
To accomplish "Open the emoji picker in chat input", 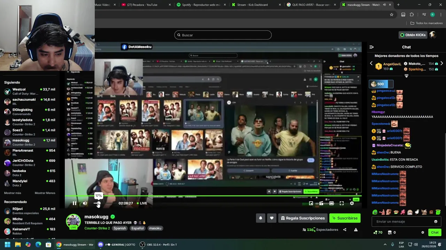I will pyautogui.click(x=436, y=222).
